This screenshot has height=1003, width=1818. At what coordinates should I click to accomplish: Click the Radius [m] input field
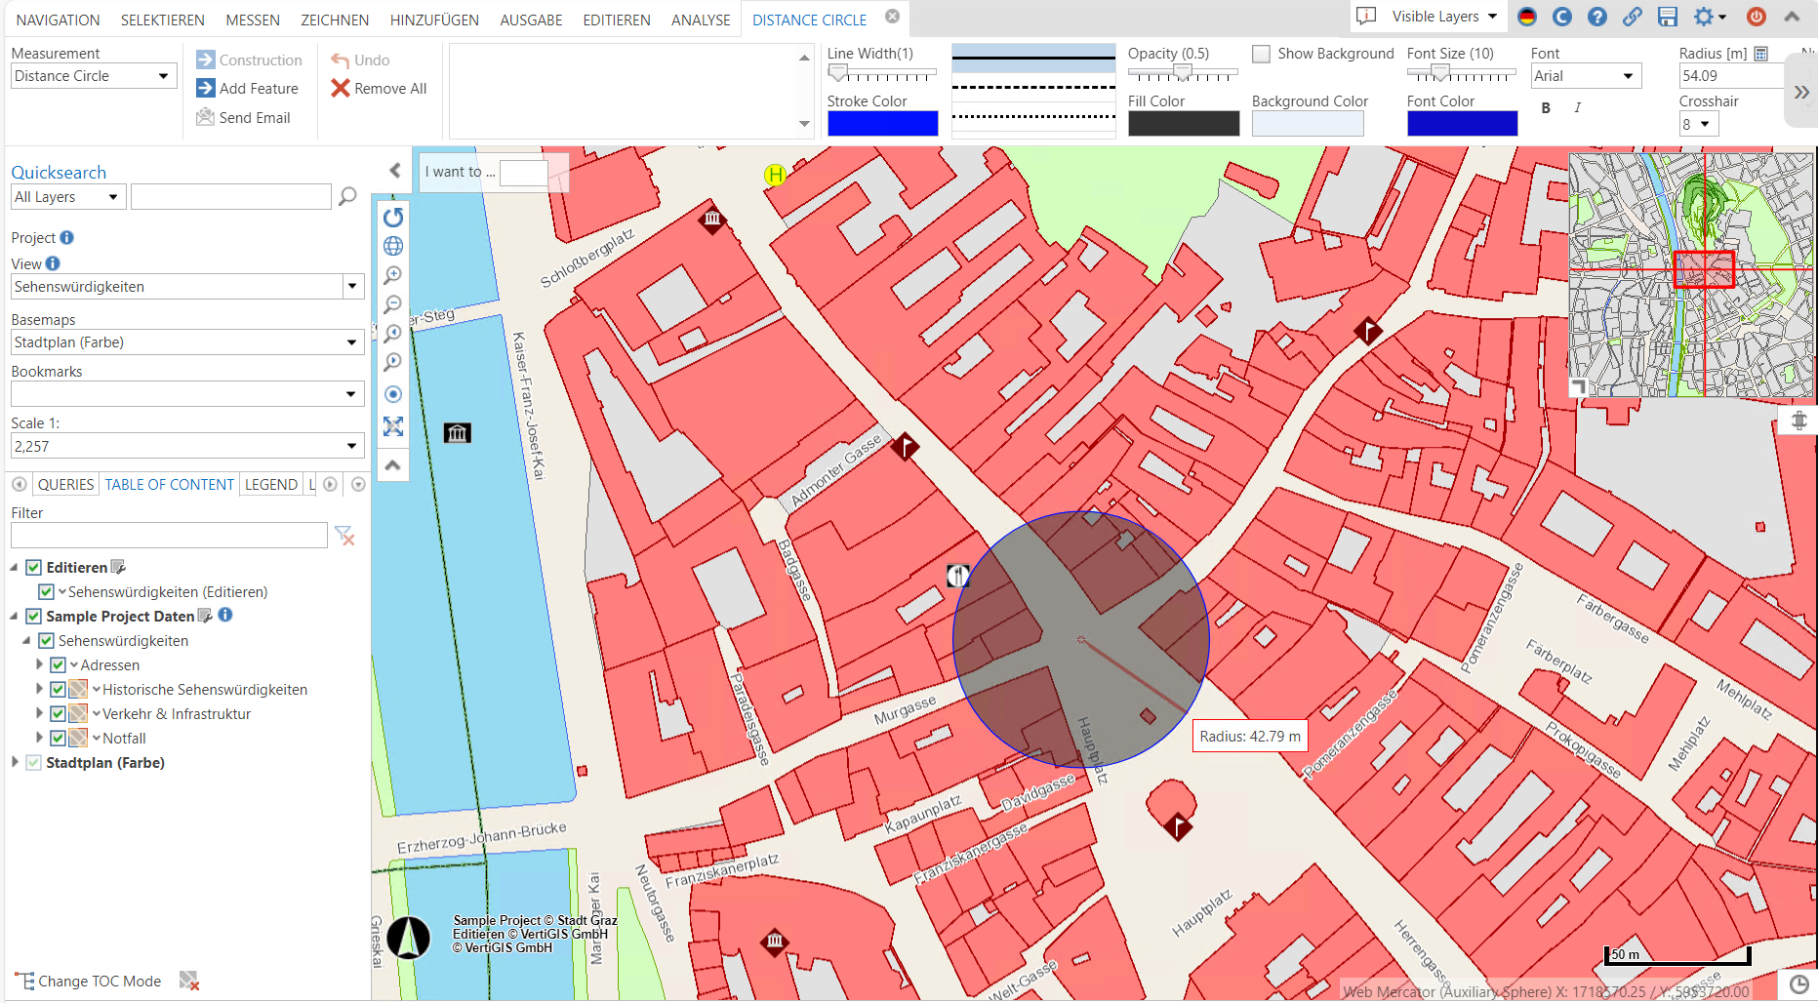[x=1729, y=75]
